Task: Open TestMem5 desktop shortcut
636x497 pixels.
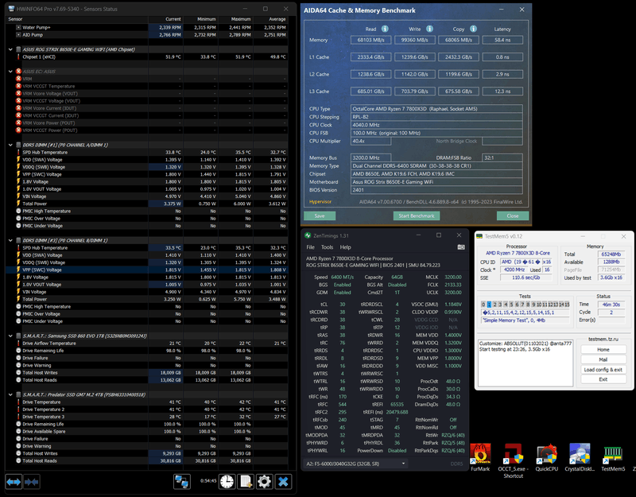Action: click(x=613, y=457)
